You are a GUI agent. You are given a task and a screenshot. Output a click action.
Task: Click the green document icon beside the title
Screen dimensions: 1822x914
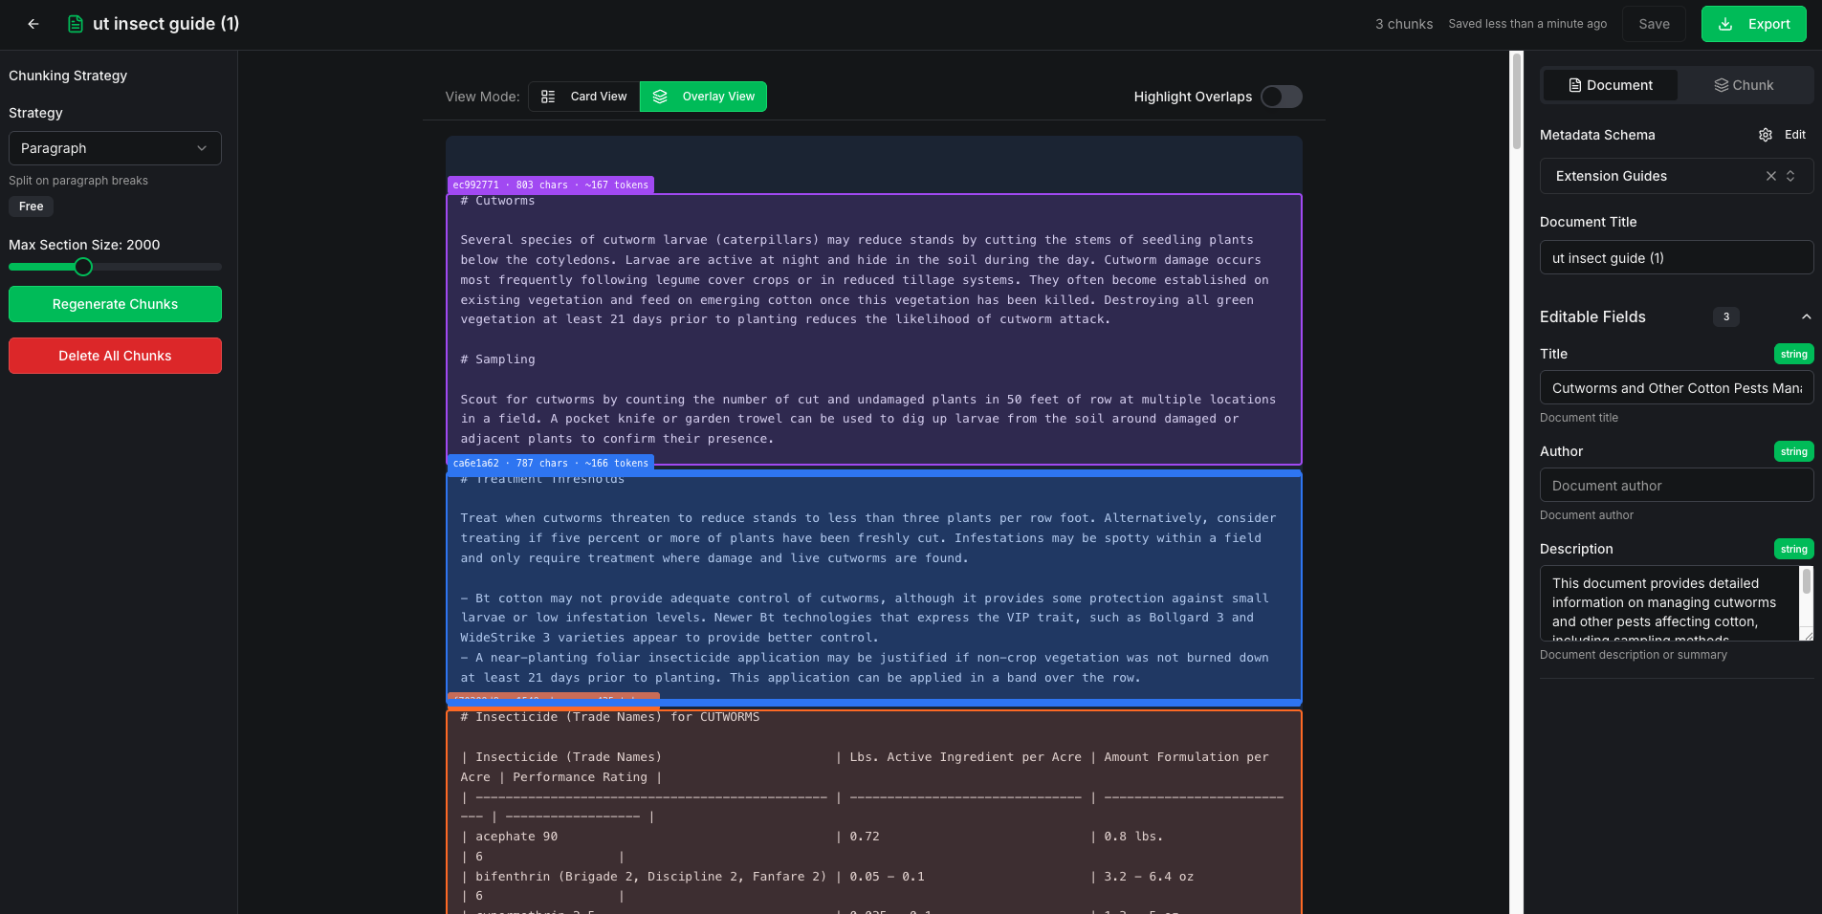(75, 23)
